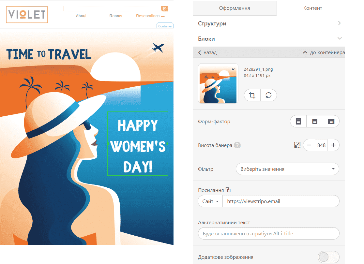Switch to the Оформлення tab

[235, 8]
